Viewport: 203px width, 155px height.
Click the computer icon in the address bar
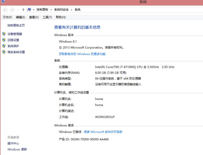(29, 10)
